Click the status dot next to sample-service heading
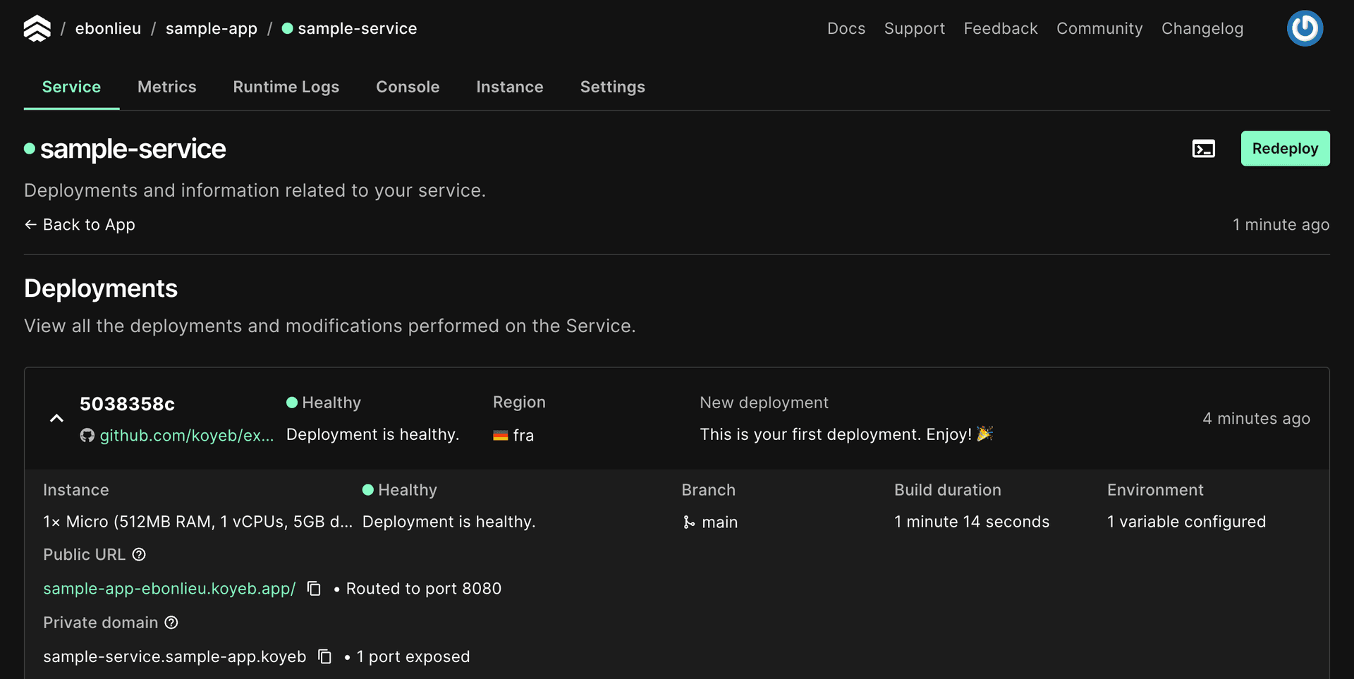Image resolution: width=1354 pixels, height=679 pixels. click(x=29, y=148)
